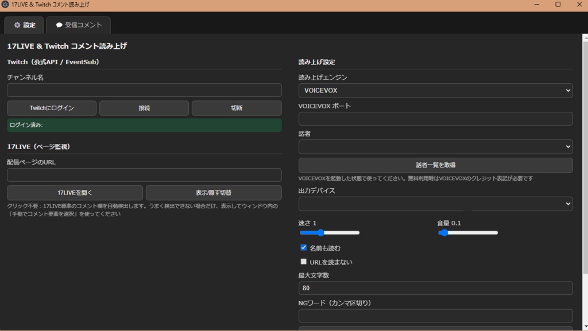Open the 出力デバイス dropdown
This screenshot has height=331, width=588.
click(x=435, y=204)
